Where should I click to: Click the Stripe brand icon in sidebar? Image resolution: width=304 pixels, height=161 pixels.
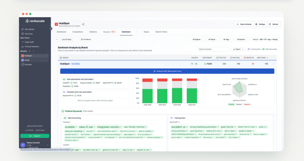tap(23, 60)
